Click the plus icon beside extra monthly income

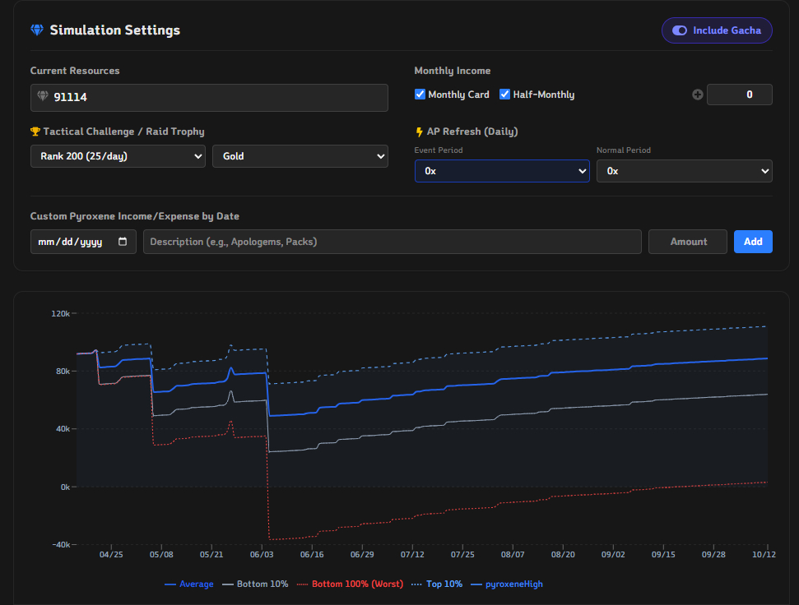[x=698, y=95]
